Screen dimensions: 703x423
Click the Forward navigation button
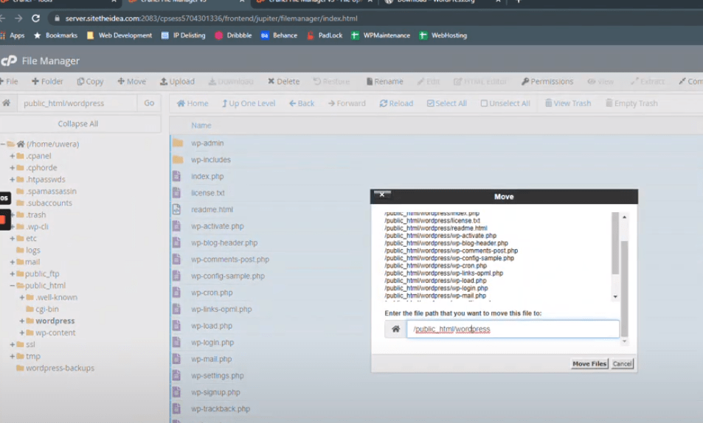347,103
